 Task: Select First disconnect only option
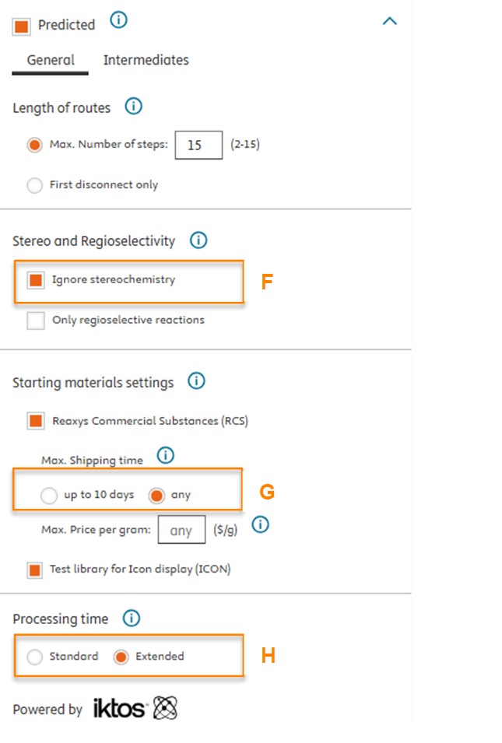(34, 185)
